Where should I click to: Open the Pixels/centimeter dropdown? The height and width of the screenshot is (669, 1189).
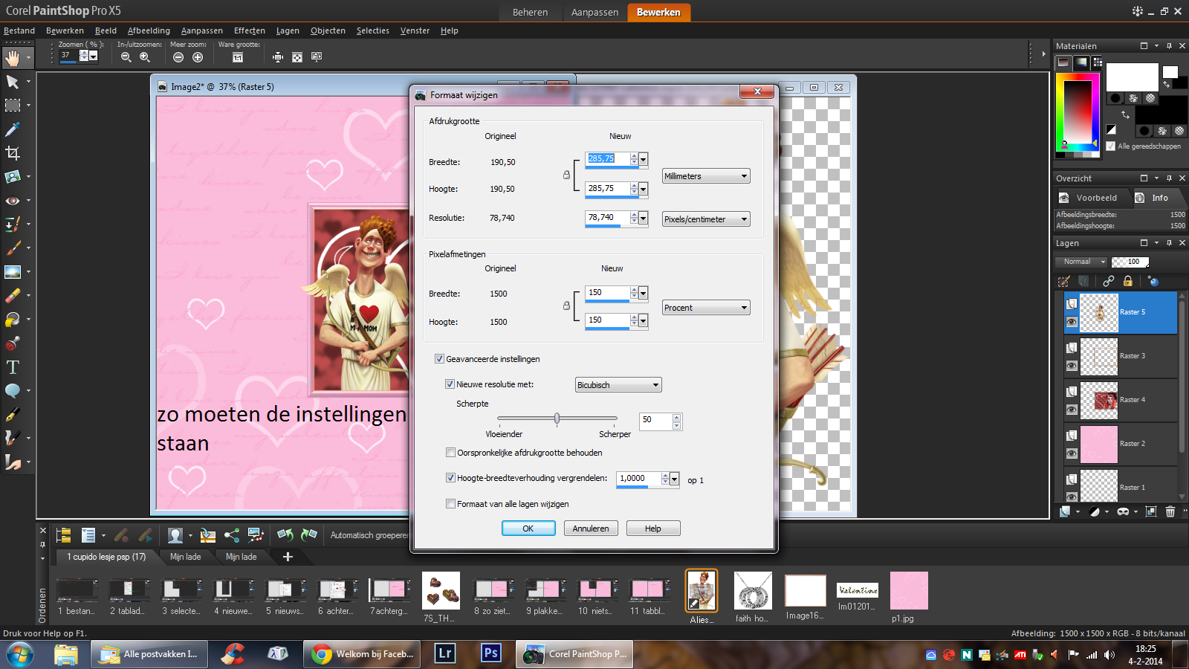click(x=706, y=219)
